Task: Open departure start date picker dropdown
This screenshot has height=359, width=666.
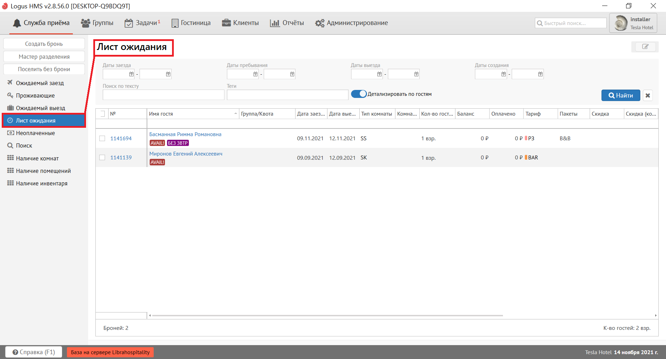Action: [379, 74]
